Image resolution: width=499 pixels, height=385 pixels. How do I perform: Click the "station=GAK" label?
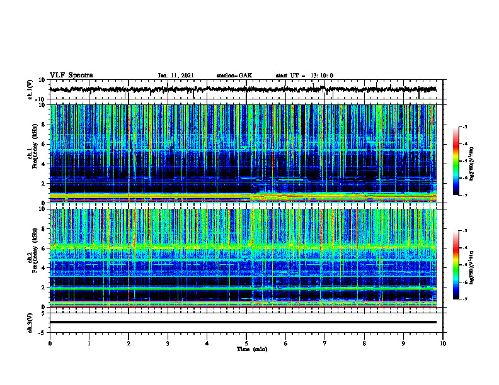[x=234, y=75]
